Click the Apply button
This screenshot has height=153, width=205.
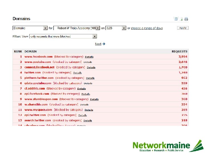(x=183, y=28)
